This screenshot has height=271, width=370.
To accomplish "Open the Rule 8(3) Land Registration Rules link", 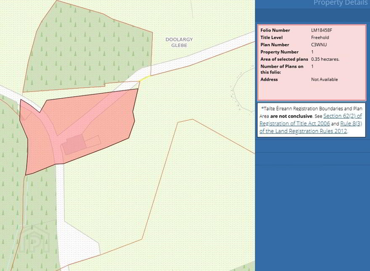I will click(311, 127).
